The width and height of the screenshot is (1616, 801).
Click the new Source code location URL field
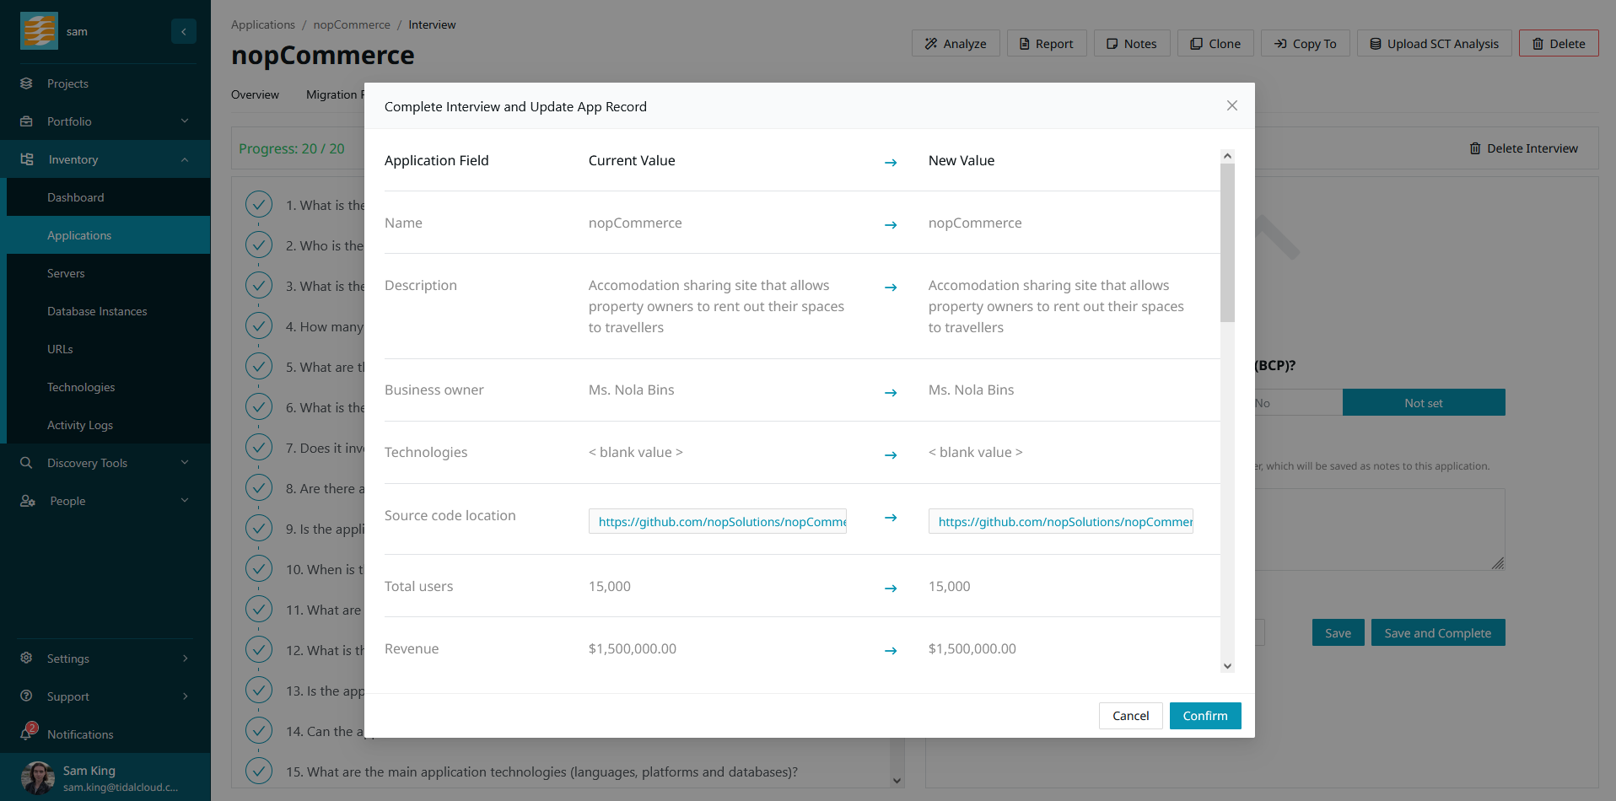1060,522
